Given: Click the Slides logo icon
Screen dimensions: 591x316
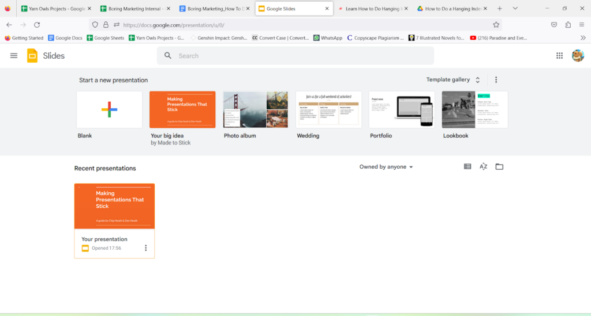Looking at the screenshot, I should coord(32,56).
